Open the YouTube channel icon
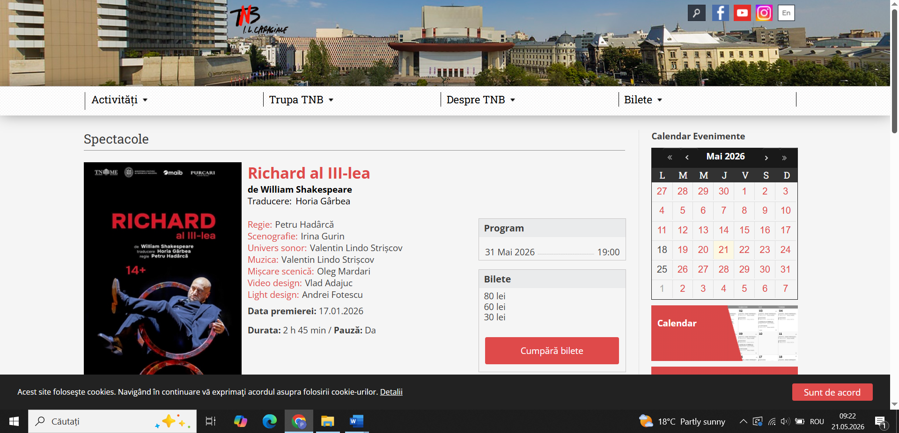This screenshot has width=899, height=433. pos(742,13)
